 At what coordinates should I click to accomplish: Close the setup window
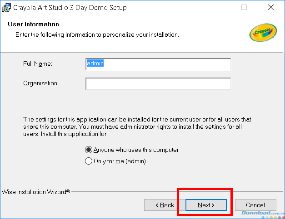coord(271,7)
